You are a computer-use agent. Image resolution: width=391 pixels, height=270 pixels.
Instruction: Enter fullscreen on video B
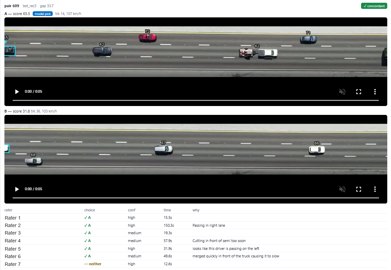coord(359,189)
